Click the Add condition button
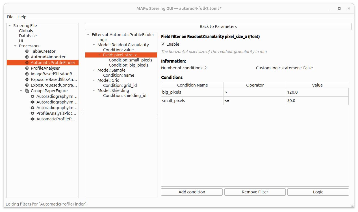 pos(192,192)
